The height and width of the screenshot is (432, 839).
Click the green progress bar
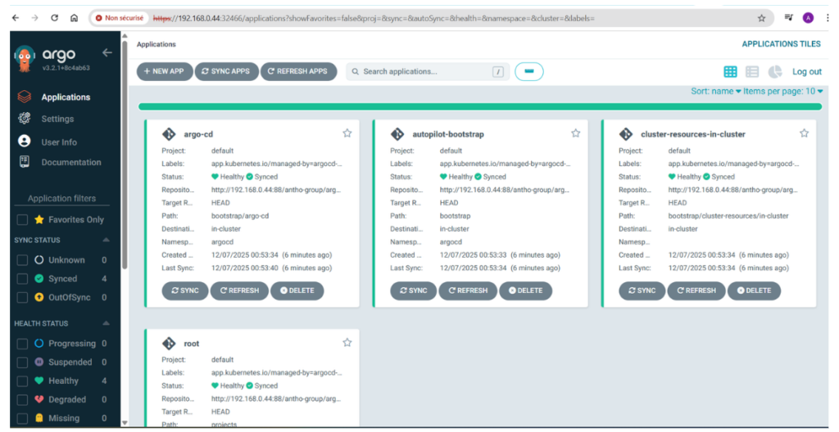tap(480, 107)
